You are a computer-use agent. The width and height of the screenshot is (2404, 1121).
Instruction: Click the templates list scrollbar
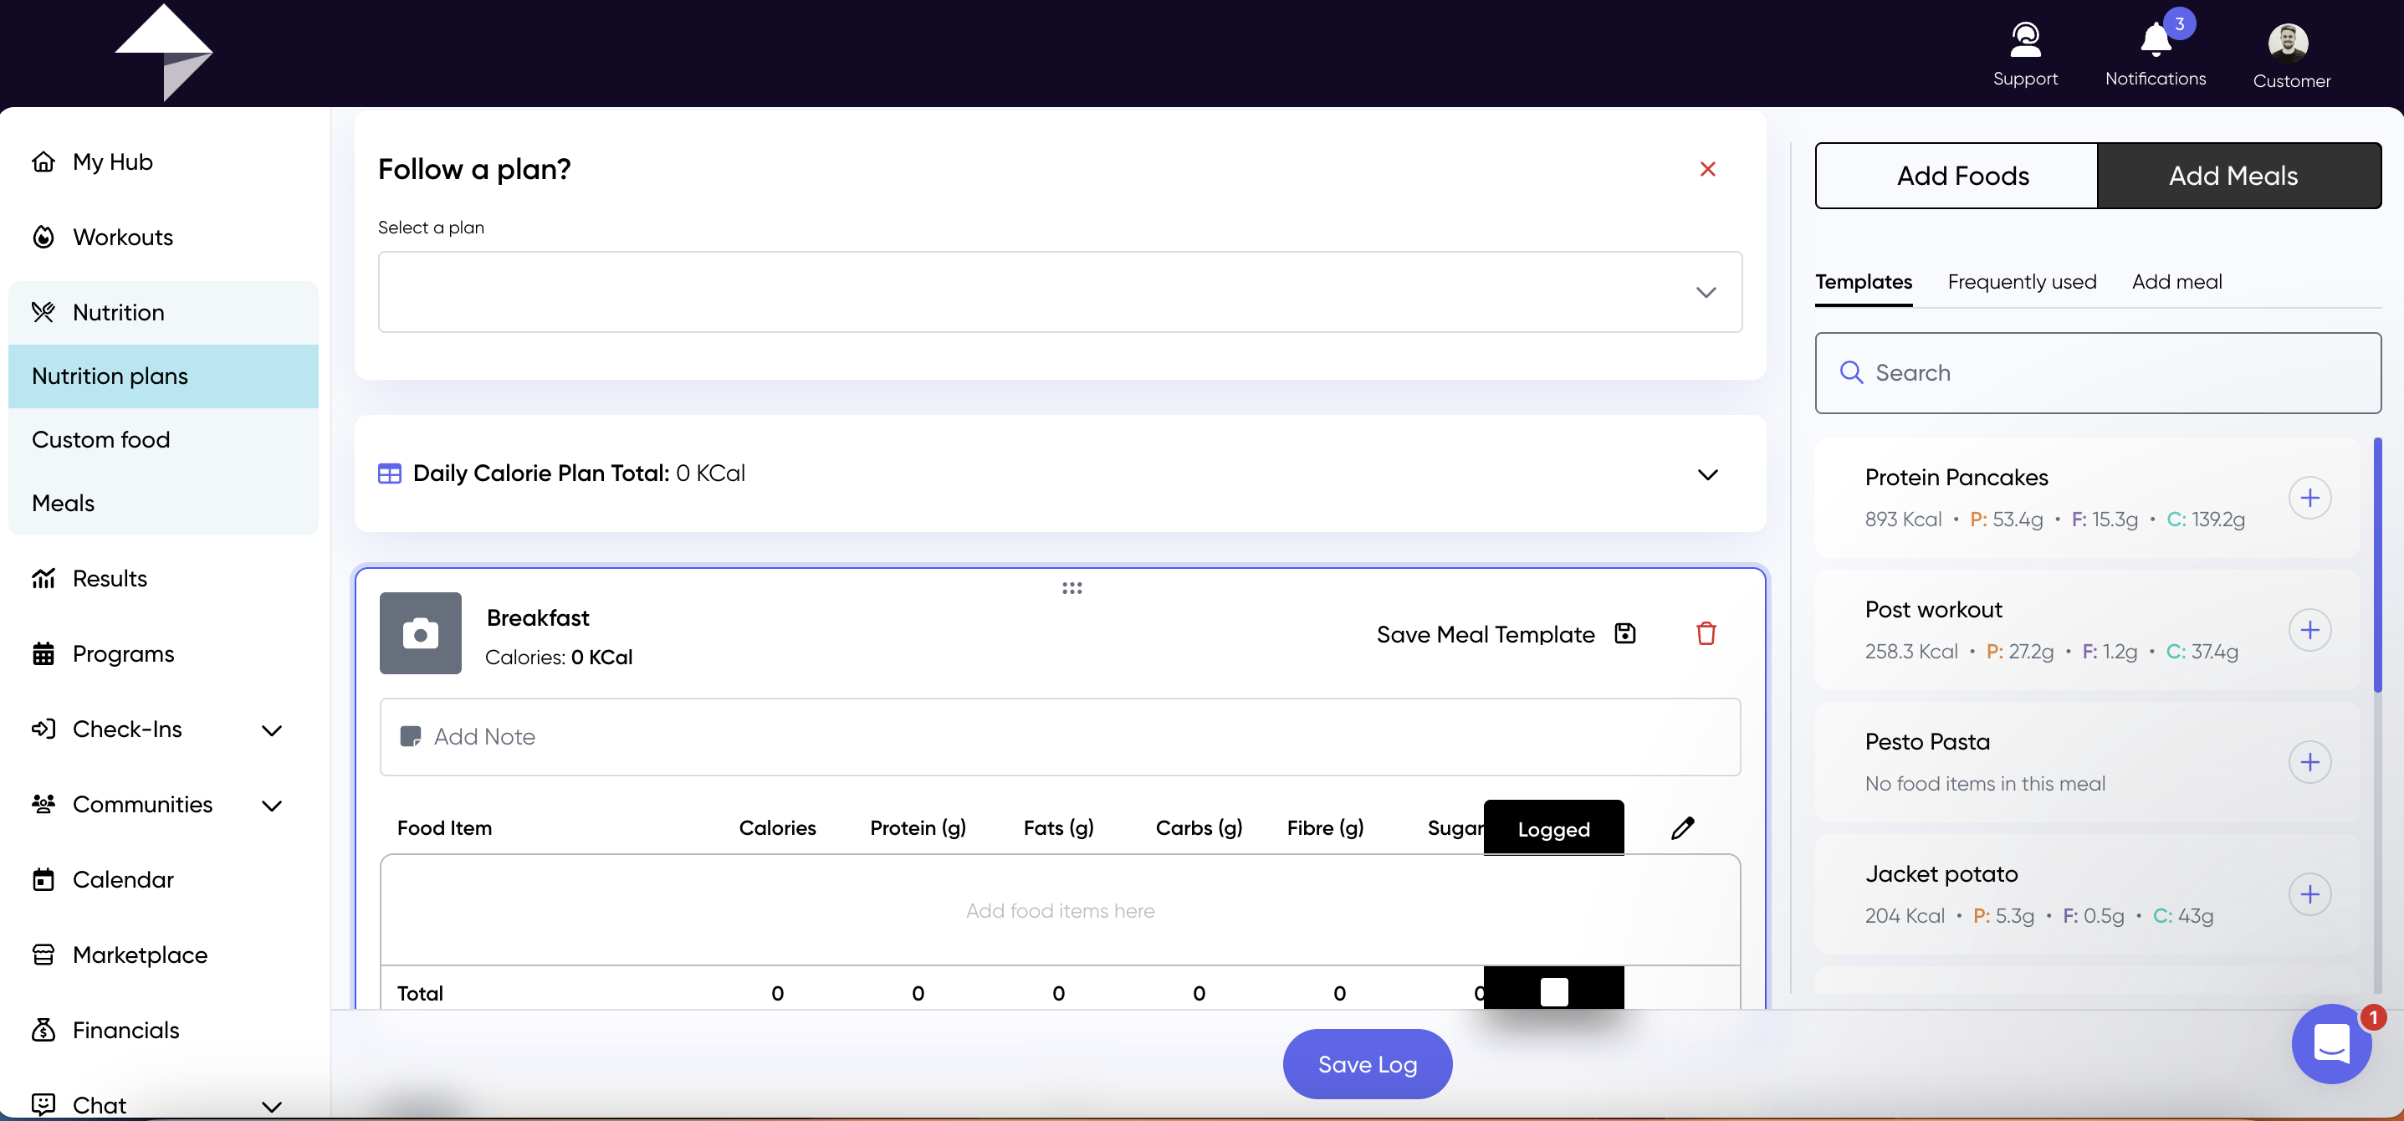tap(2377, 565)
